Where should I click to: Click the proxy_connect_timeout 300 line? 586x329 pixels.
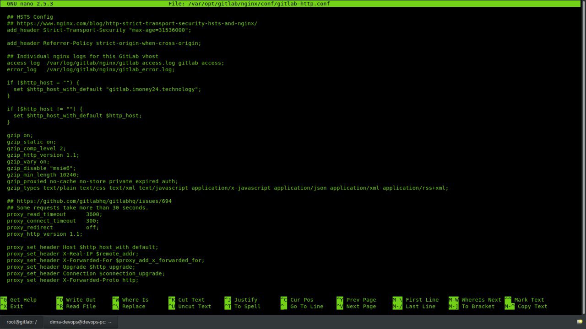[53, 221]
